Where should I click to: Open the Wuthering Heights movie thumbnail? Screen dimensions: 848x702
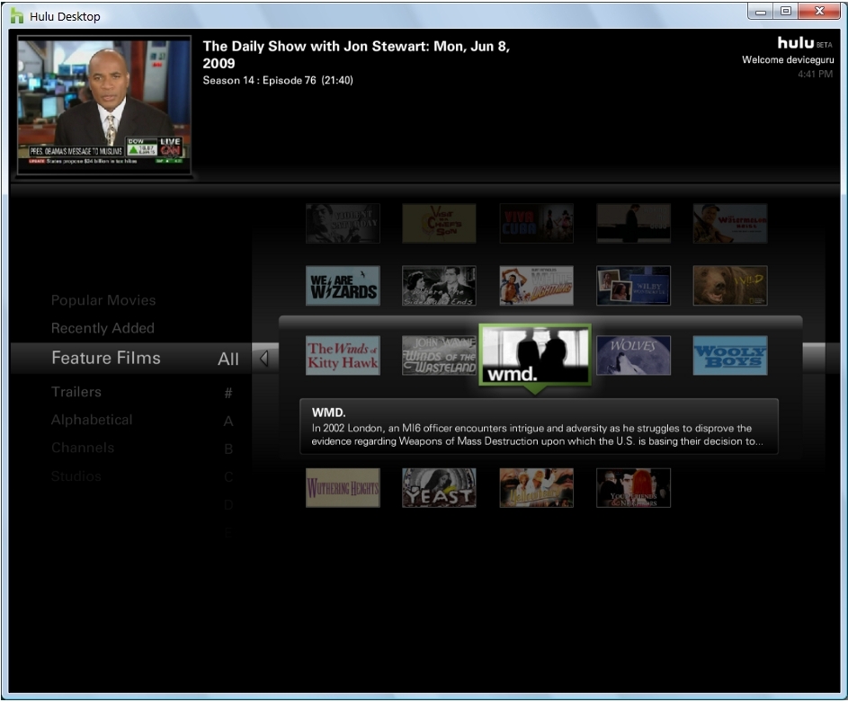coord(343,488)
